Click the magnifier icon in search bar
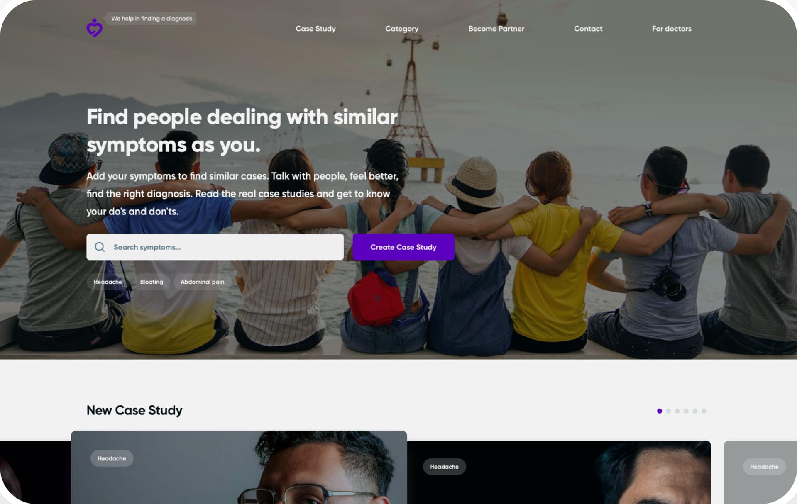Image resolution: width=797 pixels, height=504 pixels. point(100,247)
